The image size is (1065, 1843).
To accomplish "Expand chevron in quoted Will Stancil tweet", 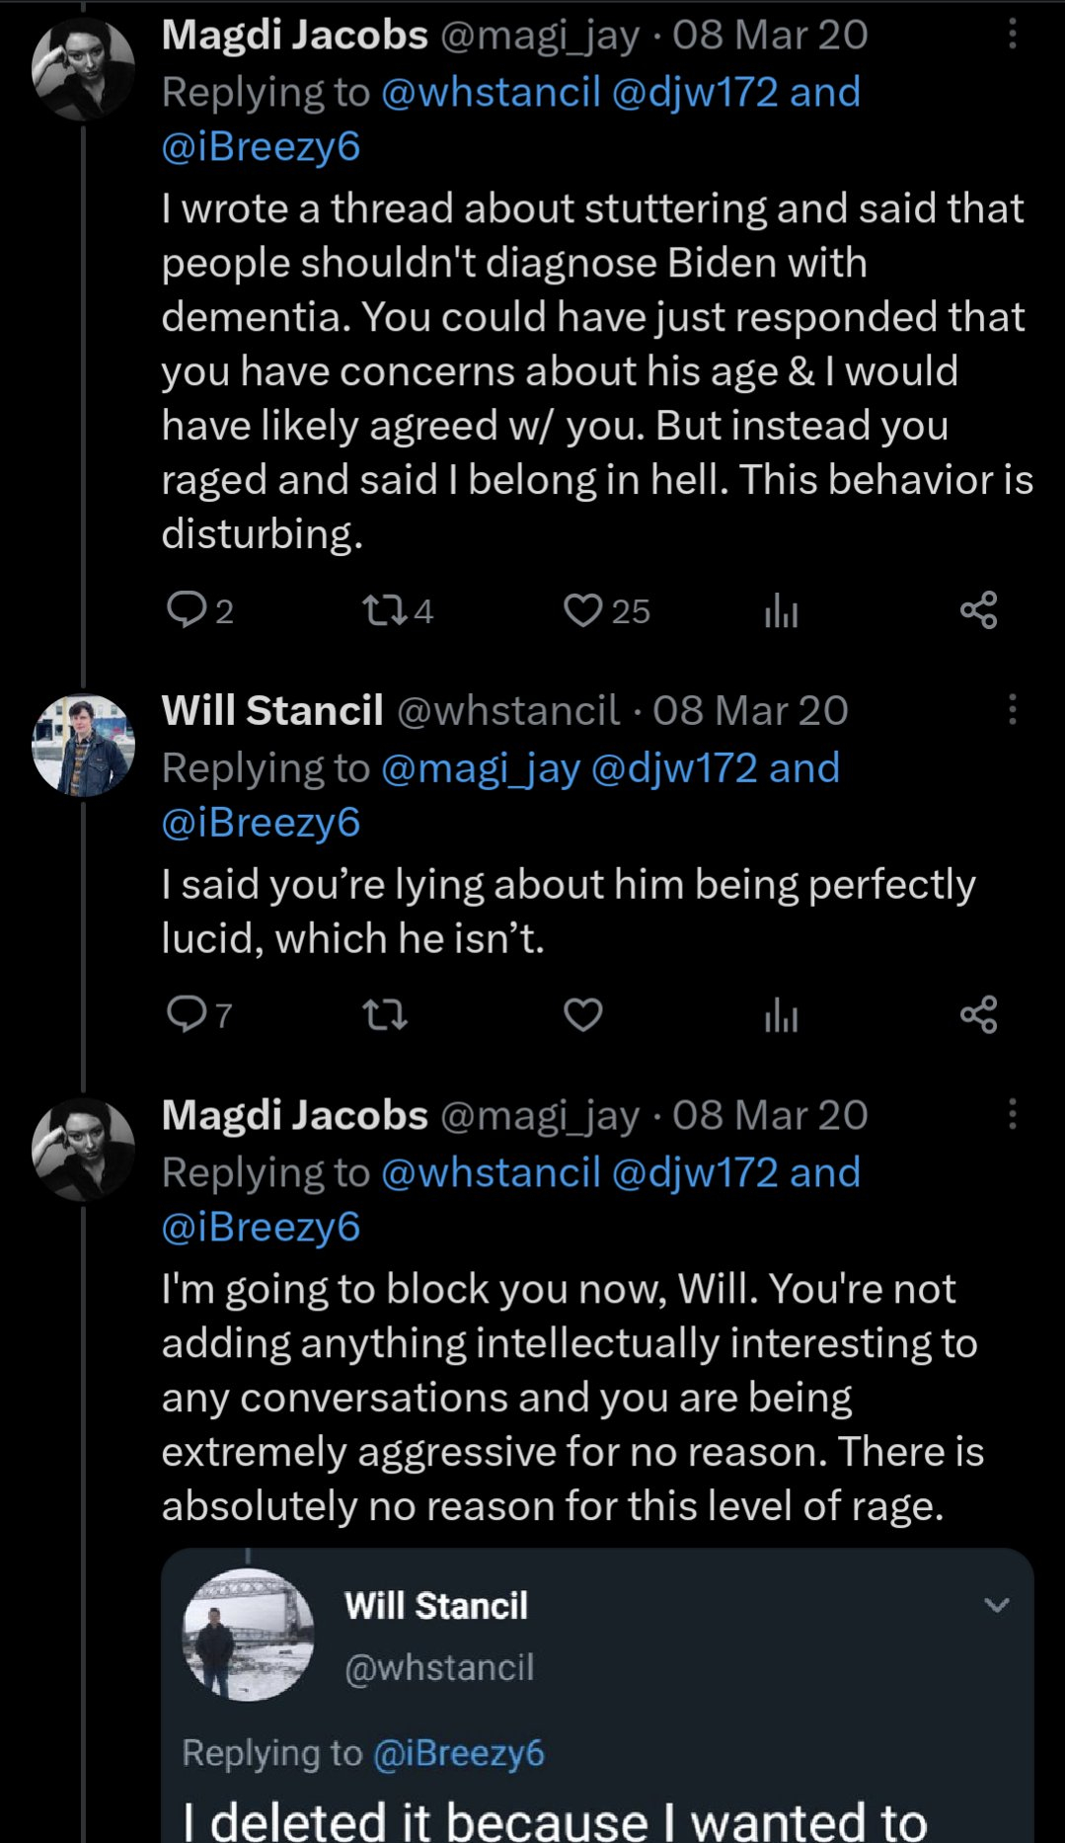I will click(997, 1605).
